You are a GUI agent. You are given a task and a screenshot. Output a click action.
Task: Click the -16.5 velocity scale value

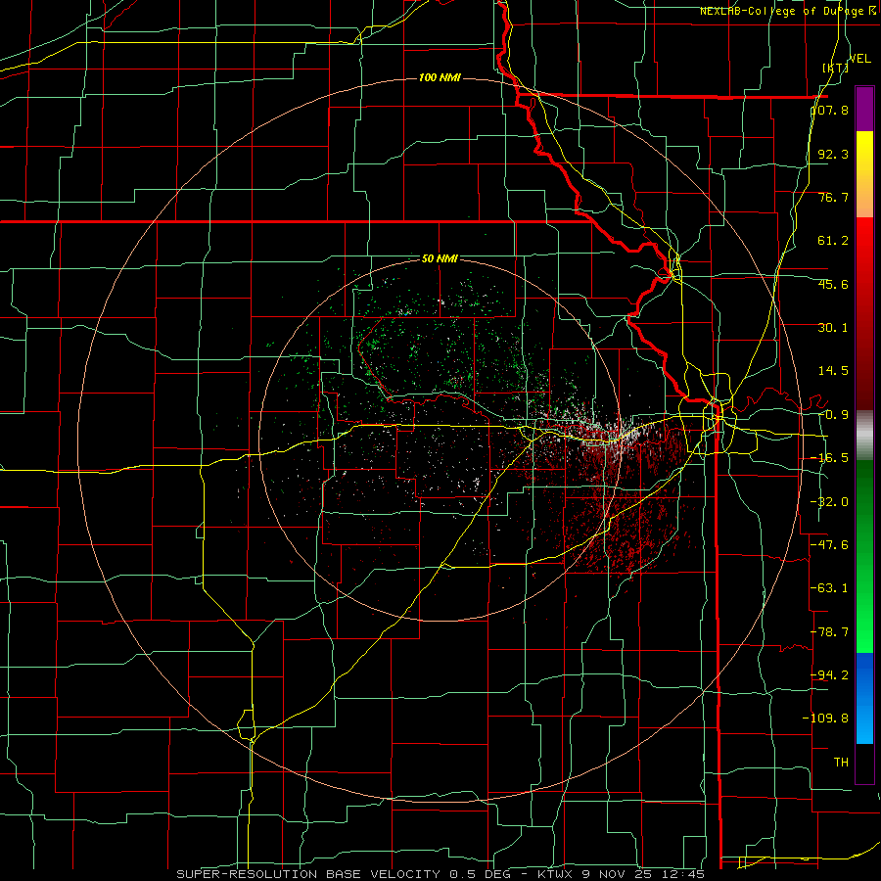click(x=830, y=458)
